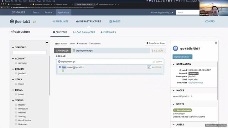Collapse the IMAGES section
This screenshot has height=128, width=228.
point(173,90)
